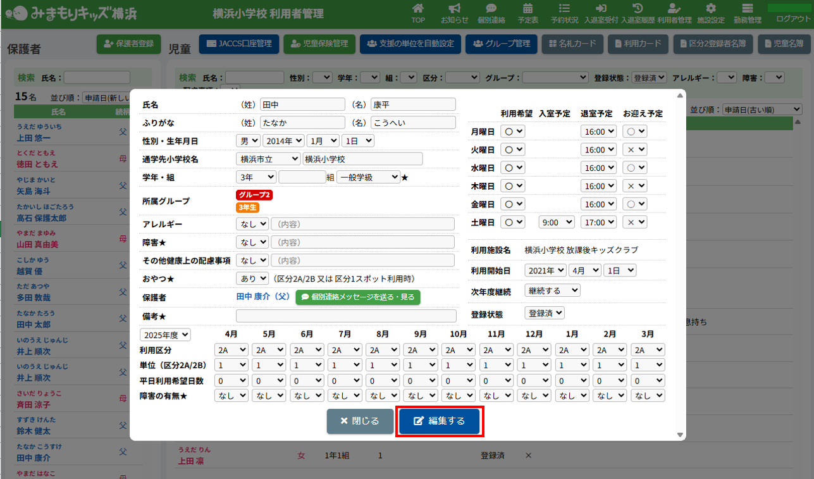Click the 編集する button
814x479 pixels.
[x=440, y=421]
